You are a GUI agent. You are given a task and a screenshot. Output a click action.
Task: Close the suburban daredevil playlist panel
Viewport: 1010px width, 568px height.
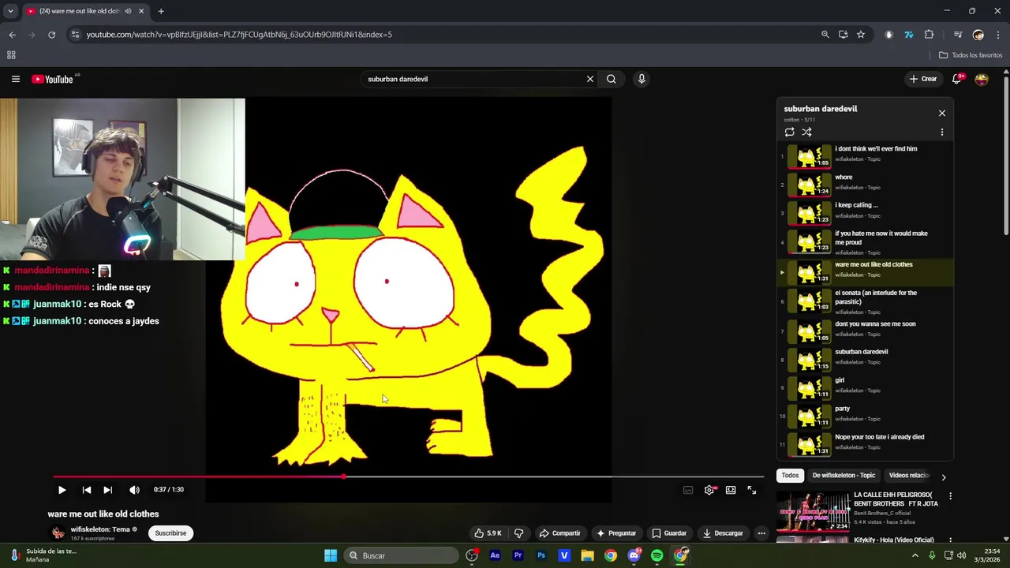point(941,113)
